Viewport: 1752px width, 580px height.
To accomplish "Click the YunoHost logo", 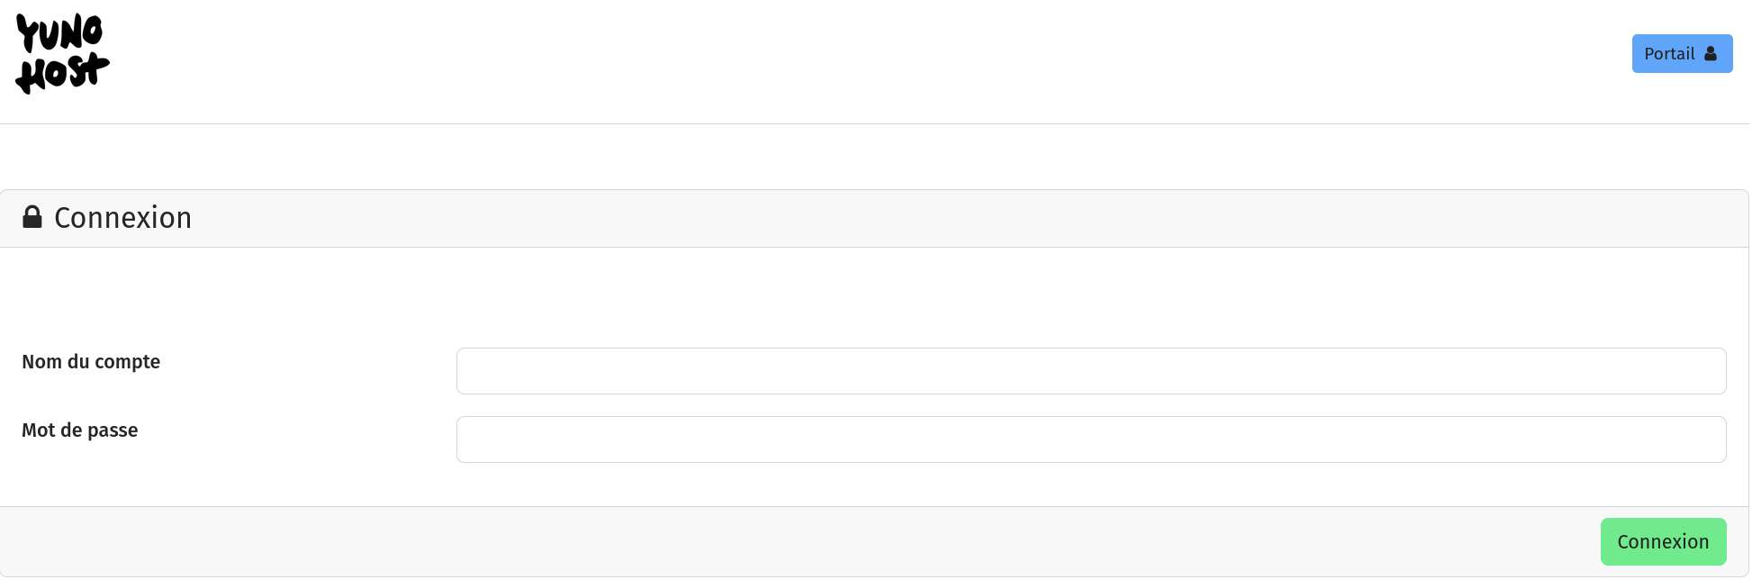I will (x=62, y=54).
